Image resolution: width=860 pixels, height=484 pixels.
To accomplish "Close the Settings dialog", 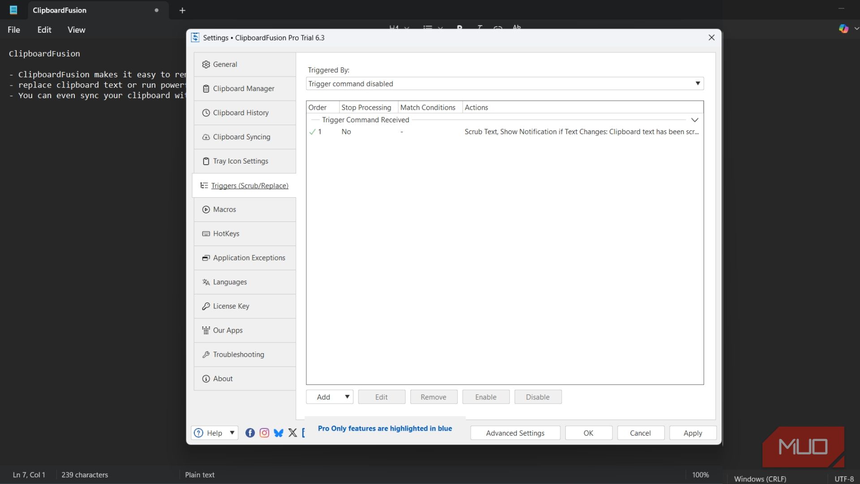I will [711, 38].
